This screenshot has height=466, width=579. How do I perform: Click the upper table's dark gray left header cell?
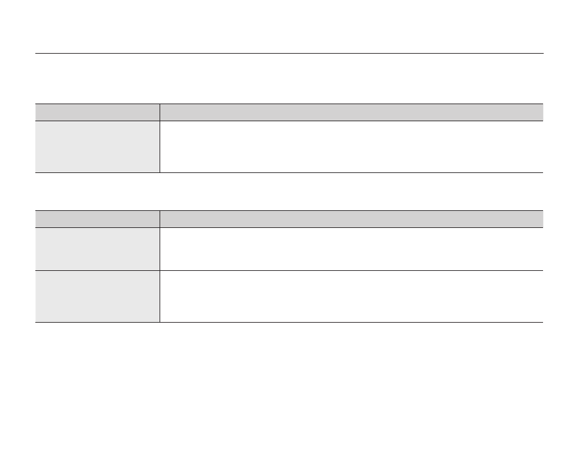(x=97, y=112)
